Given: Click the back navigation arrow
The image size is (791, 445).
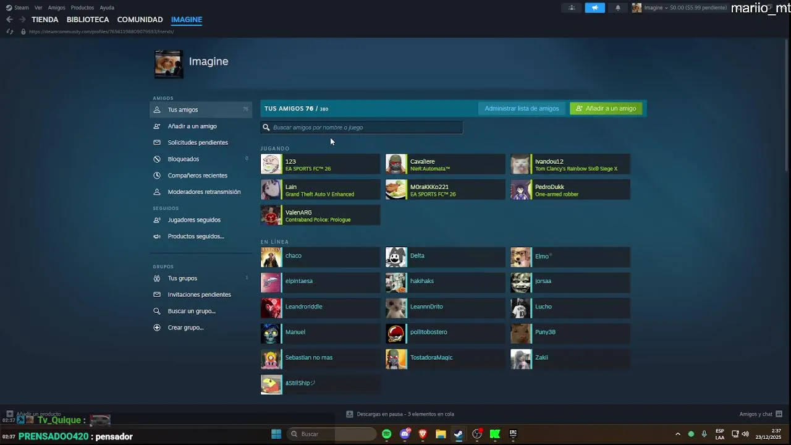Looking at the screenshot, I should (x=9, y=20).
